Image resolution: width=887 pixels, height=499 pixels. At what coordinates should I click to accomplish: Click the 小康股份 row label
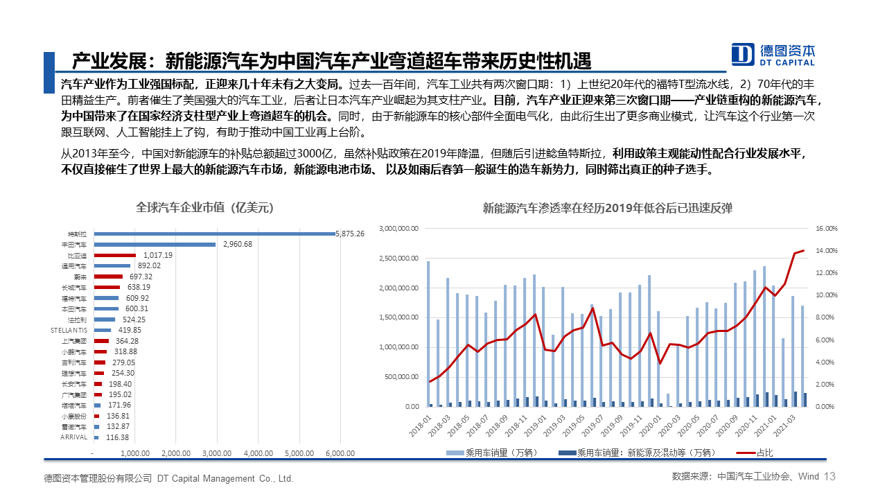(x=73, y=416)
